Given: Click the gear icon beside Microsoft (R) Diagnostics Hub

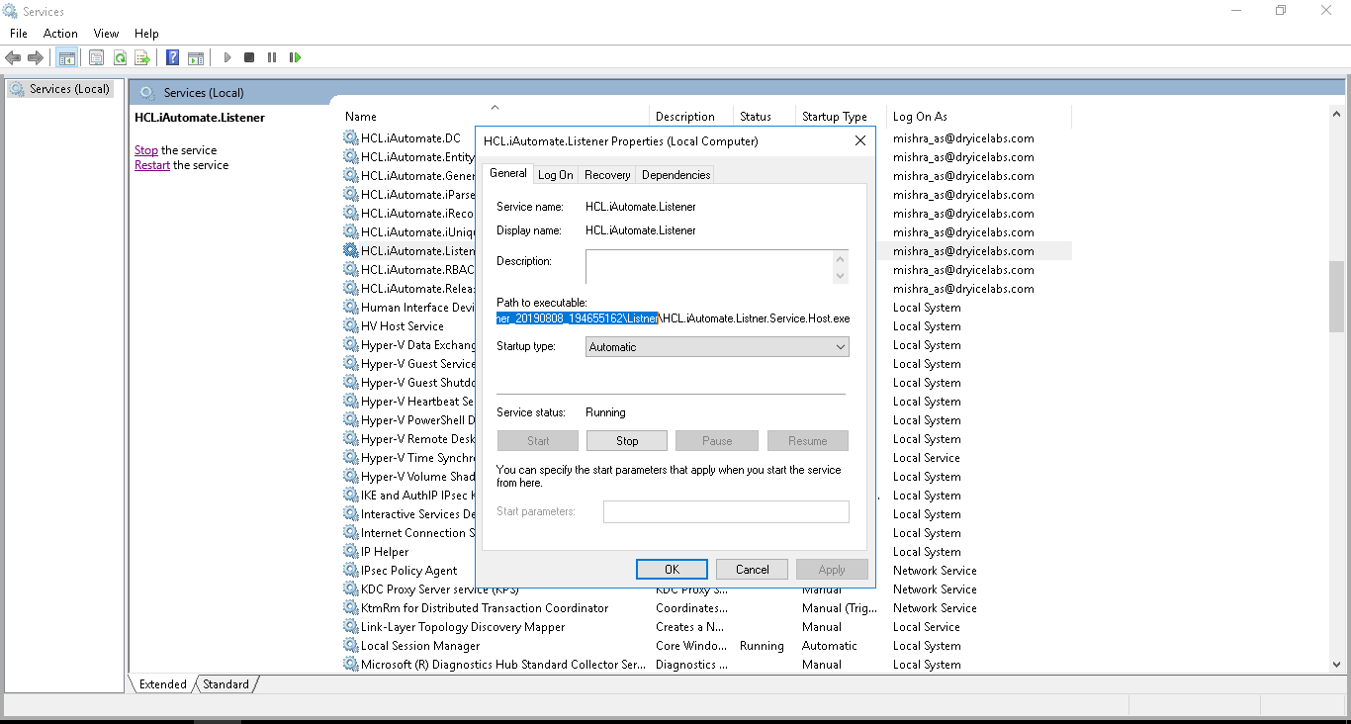Looking at the screenshot, I should click(x=351, y=665).
